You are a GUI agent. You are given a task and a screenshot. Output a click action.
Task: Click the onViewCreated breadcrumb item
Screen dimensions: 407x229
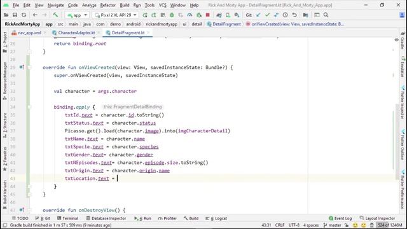[295, 24]
